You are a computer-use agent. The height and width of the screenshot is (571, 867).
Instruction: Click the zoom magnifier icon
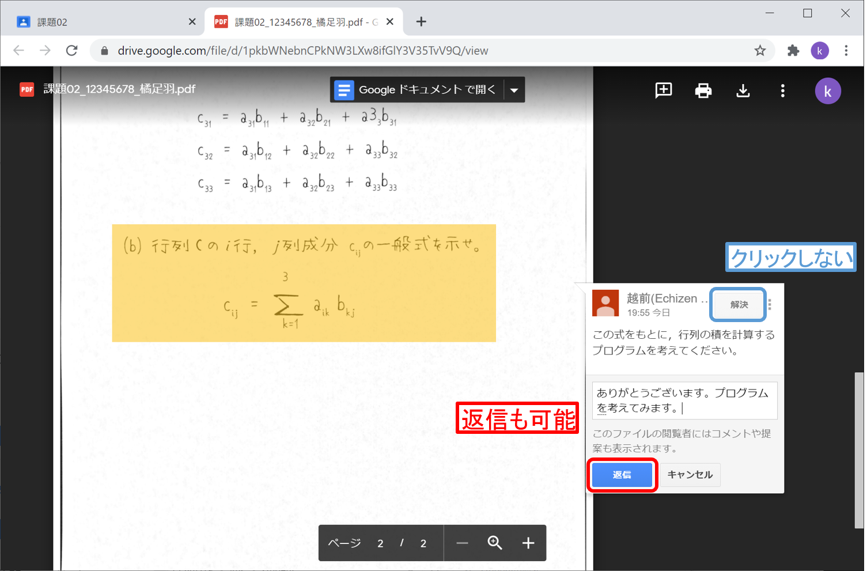pos(495,543)
